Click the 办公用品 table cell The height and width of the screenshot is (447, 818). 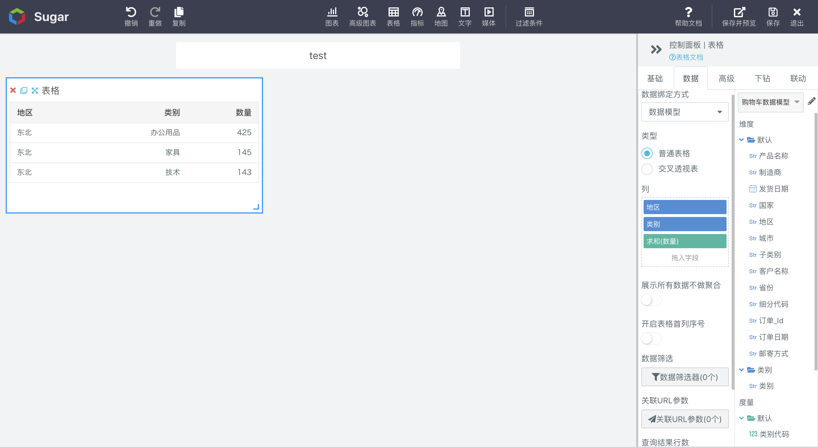point(165,132)
